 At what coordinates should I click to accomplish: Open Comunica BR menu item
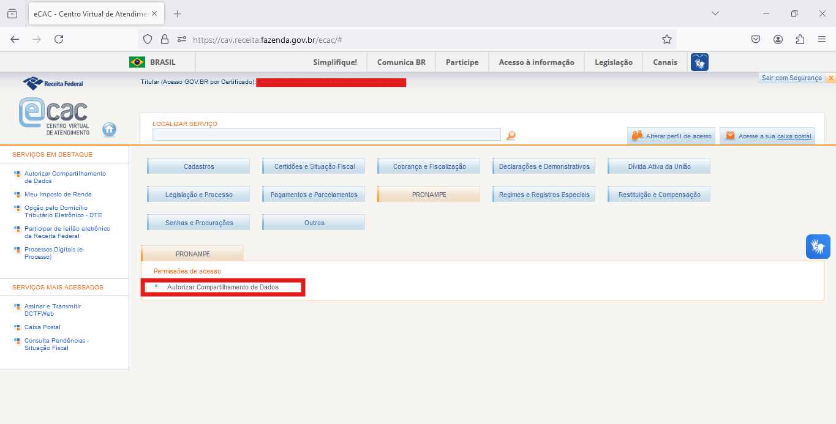tap(401, 62)
